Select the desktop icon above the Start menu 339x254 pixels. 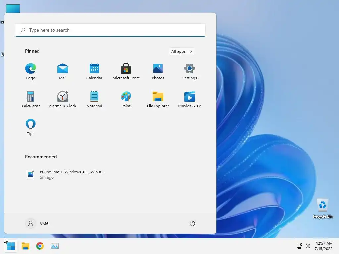click(13, 8)
